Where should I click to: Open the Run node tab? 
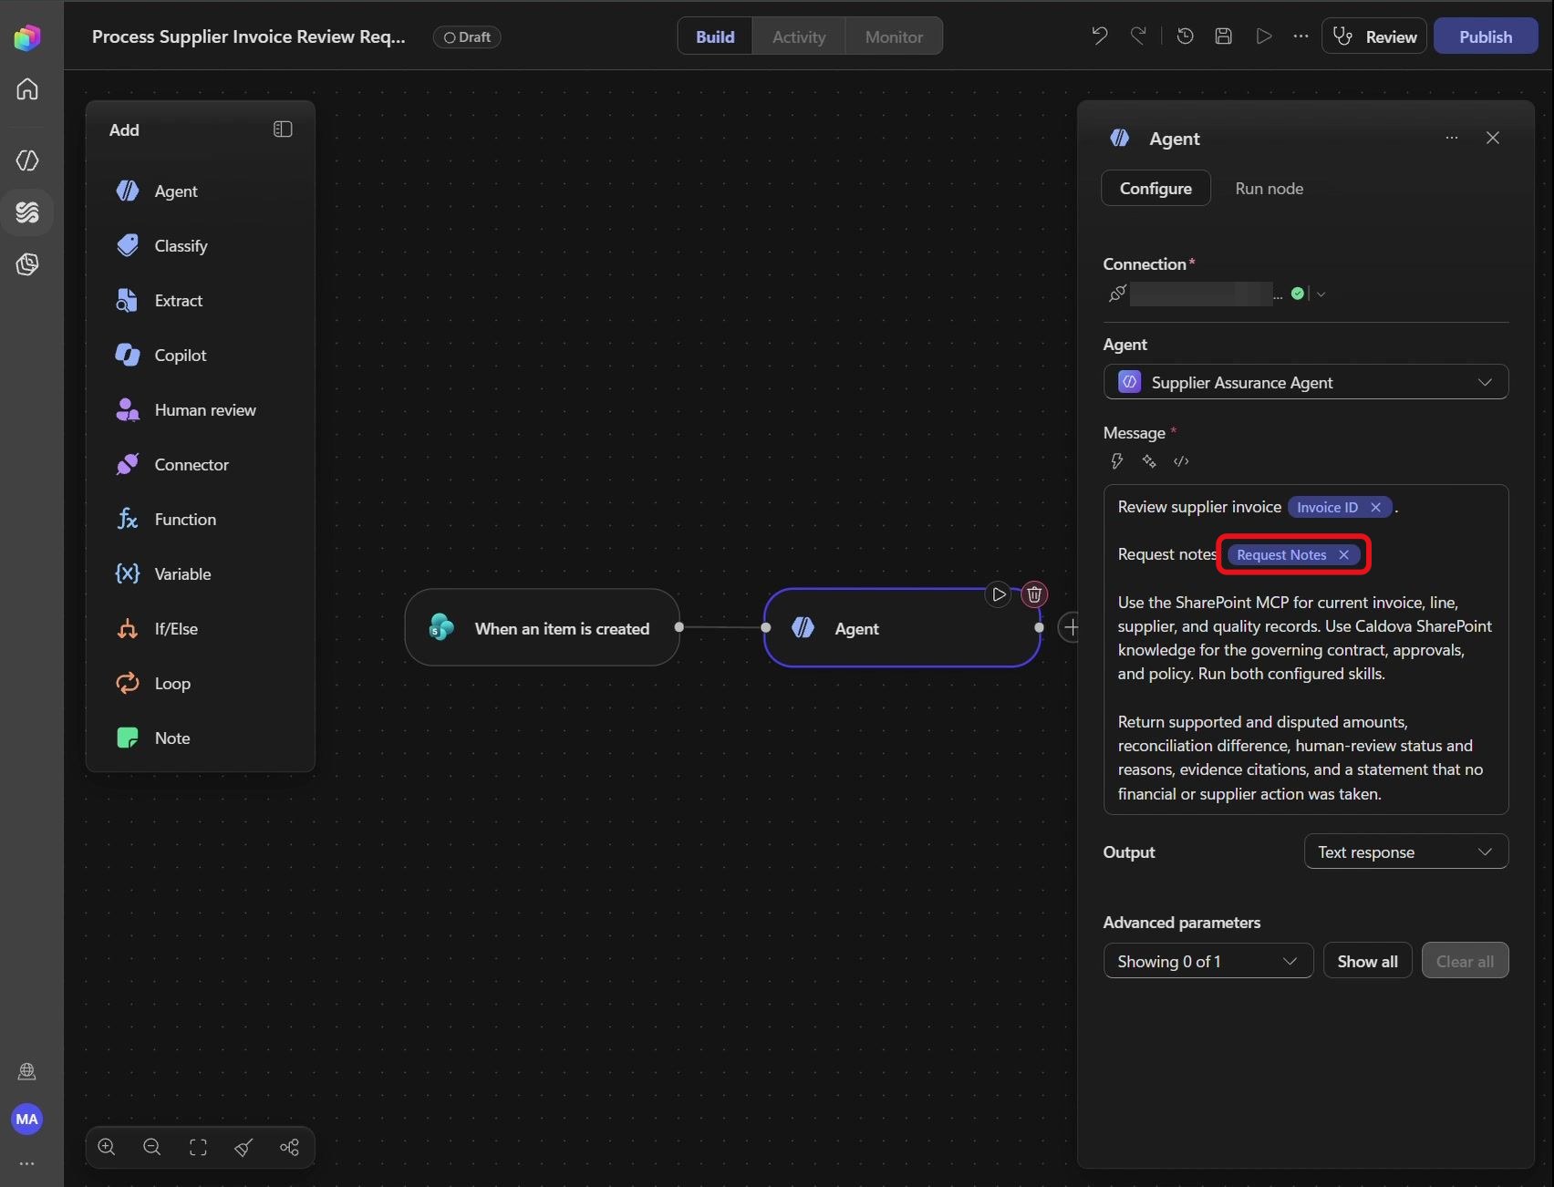(x=1269, y=188)
